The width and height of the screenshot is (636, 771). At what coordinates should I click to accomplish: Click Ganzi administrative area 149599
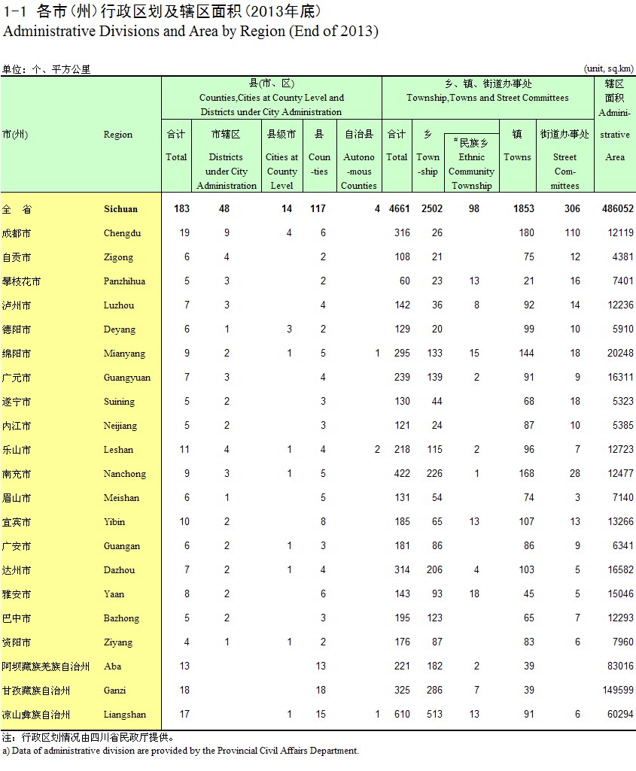click(x=618, y=691)
